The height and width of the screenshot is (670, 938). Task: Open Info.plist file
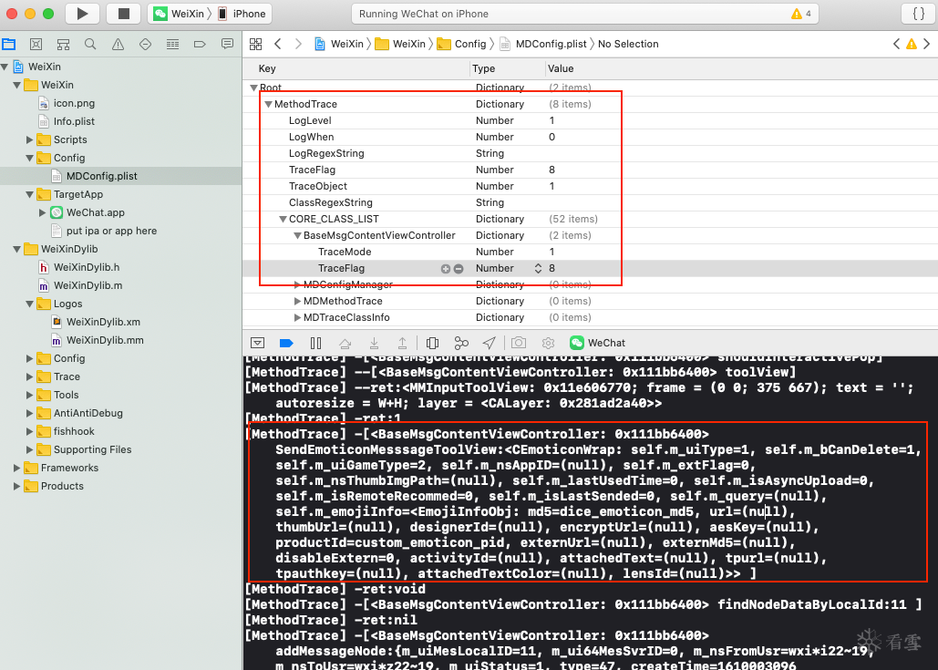tap(74, 121)
